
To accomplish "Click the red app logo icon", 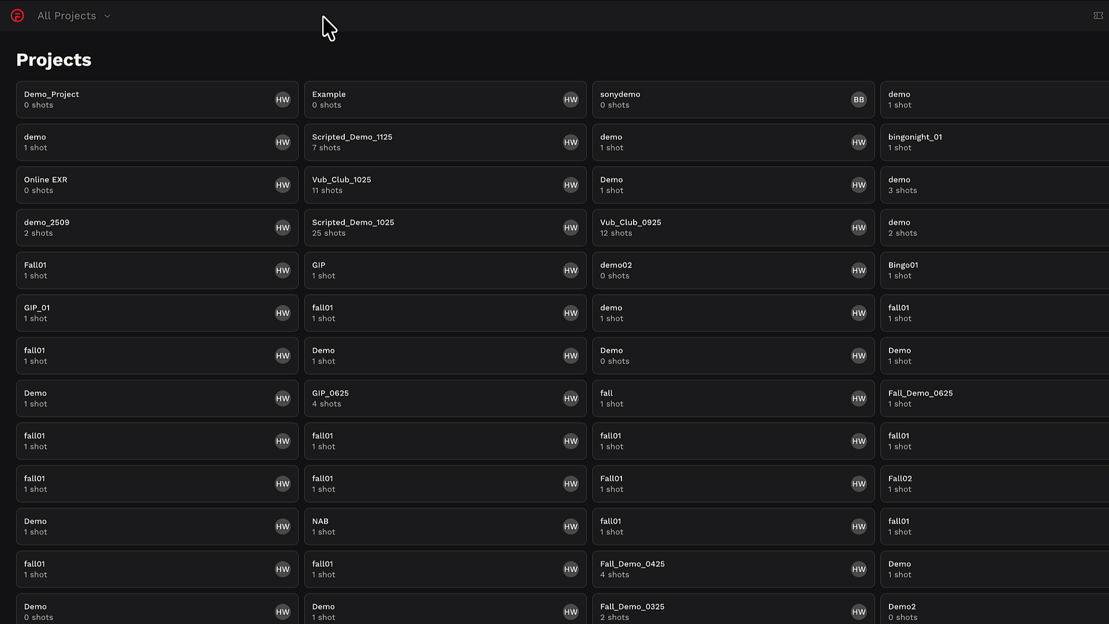I will pyautogui.click(x=17, y=16).
